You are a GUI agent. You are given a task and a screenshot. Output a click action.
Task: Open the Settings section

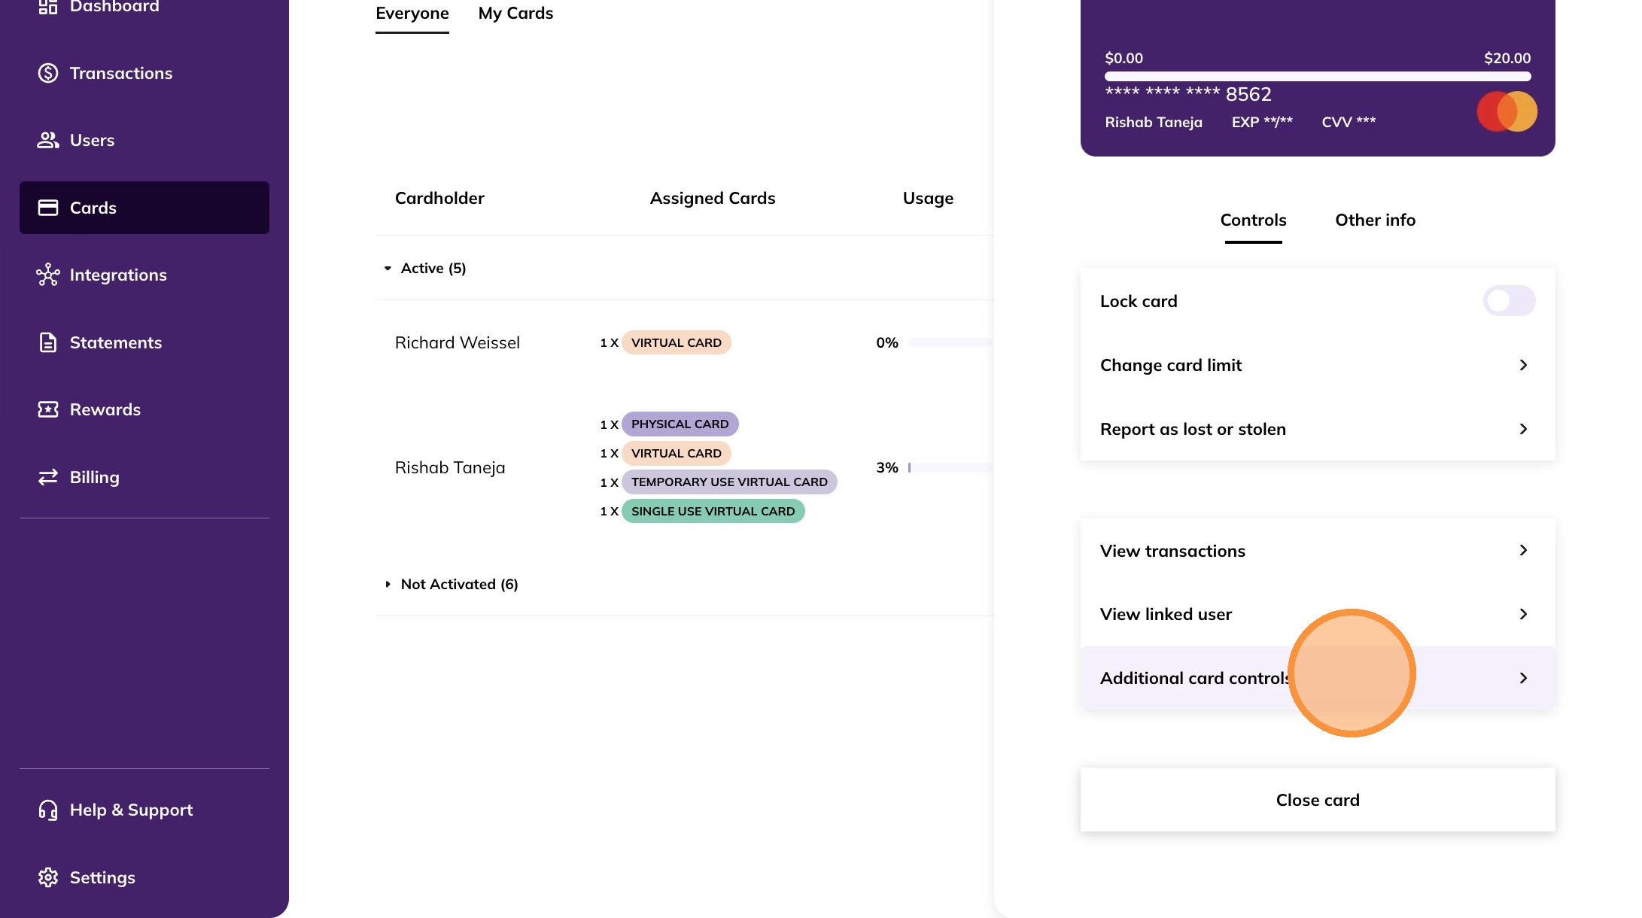102,877
